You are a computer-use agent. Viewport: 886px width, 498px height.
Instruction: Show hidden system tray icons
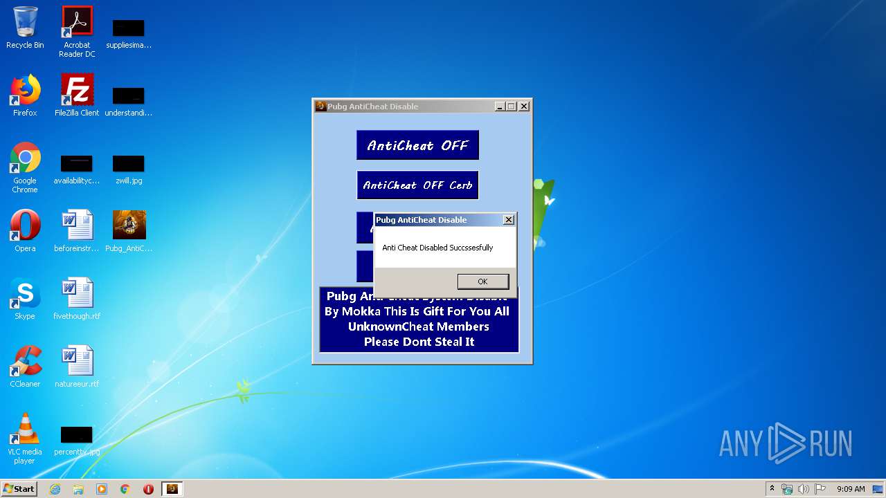click(772, 489)
